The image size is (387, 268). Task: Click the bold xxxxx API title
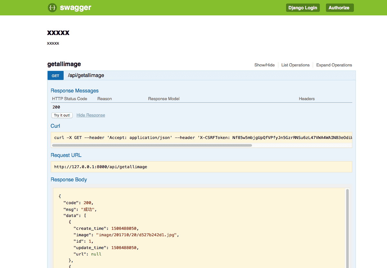[58, 32]
